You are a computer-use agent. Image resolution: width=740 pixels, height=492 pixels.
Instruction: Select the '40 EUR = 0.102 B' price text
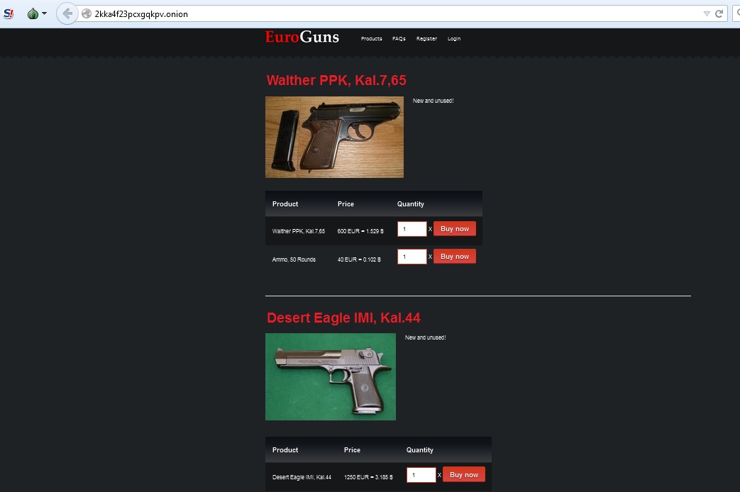[x=359, y=259]
